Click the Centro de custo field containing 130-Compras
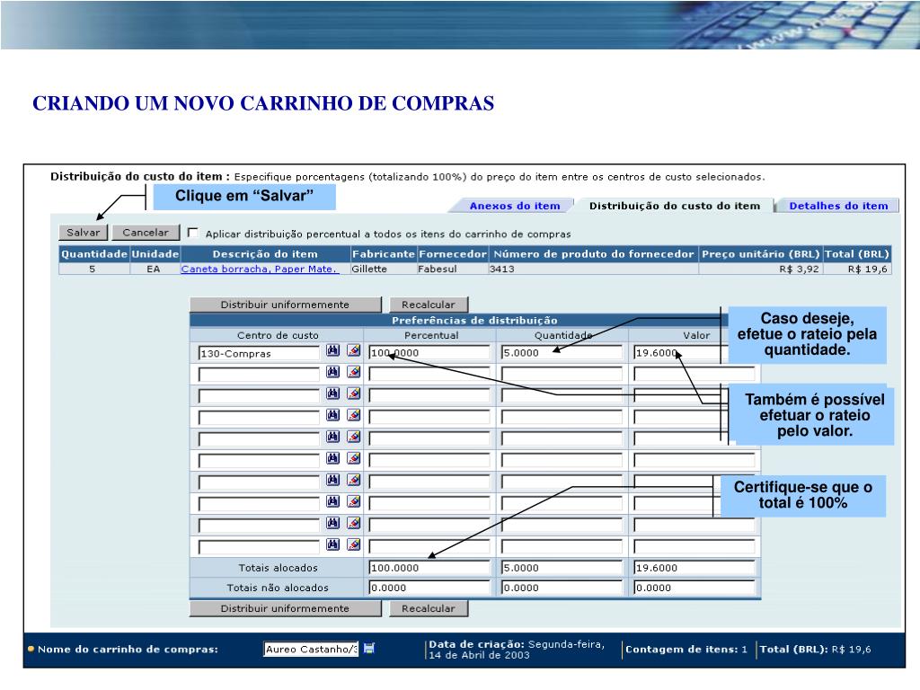Screen dimensions: 920x690 click(259, 353)
